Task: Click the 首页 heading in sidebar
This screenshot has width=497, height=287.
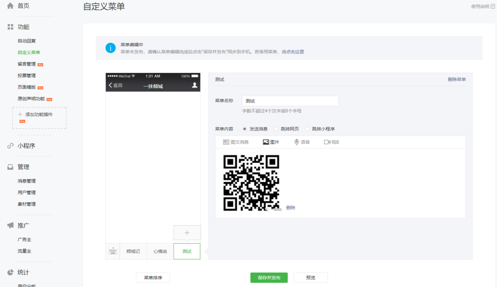Action: pos(23,6)
